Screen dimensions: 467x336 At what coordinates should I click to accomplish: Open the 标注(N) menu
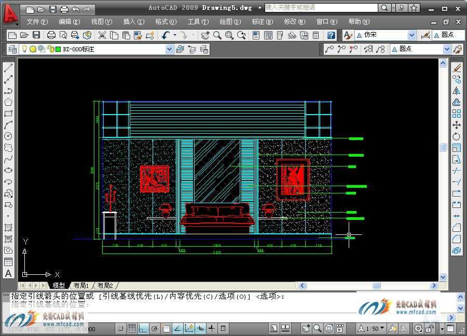pyautogui.click(x=263, y=22)
